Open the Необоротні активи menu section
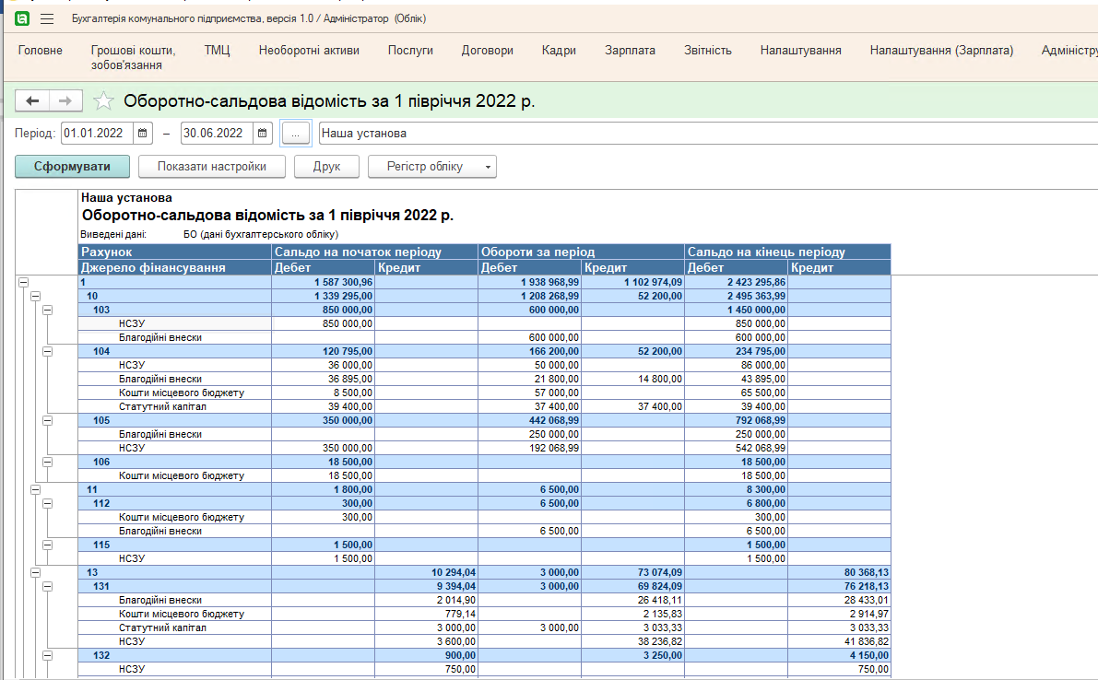The height and width of the screenshot is (680, 1098). coord(309,51)
